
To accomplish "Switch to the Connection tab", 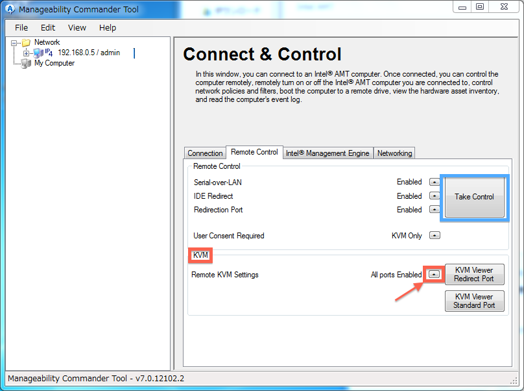I will tap(205, 153).
